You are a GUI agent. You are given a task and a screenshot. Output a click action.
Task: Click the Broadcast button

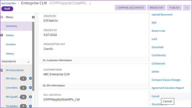pos(156,8)
